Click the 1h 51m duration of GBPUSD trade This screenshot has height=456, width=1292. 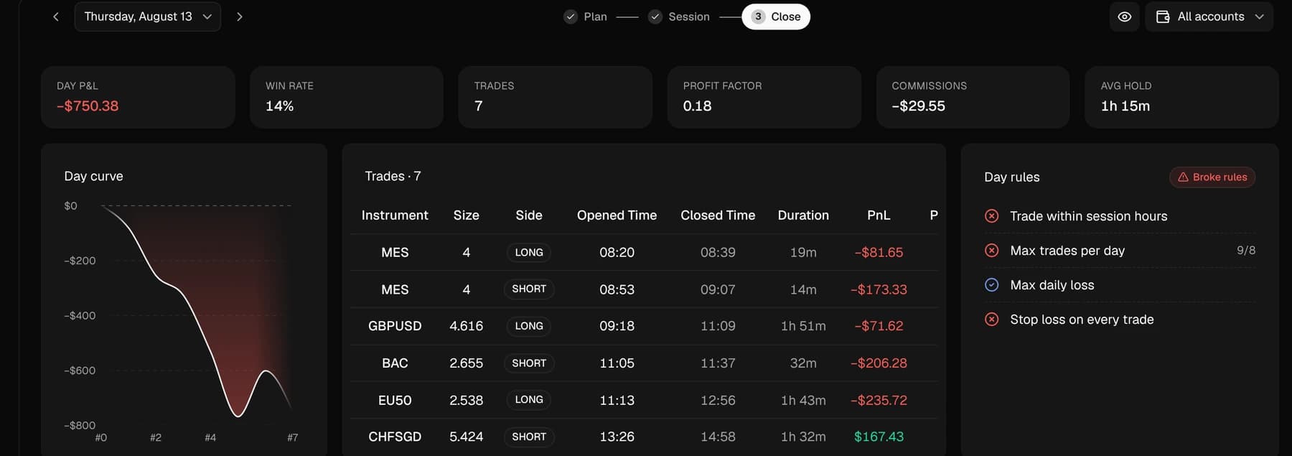(803, 326)
